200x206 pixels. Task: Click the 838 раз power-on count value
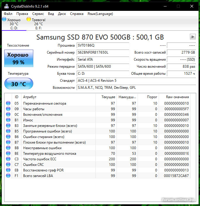tap(181, 67)
